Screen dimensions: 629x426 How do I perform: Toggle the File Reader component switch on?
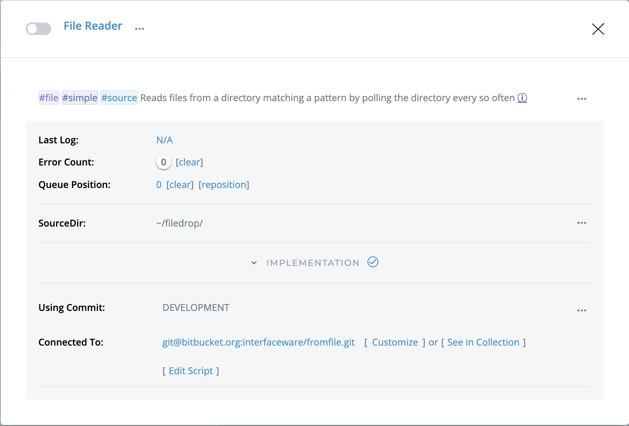tap(38, 29)
